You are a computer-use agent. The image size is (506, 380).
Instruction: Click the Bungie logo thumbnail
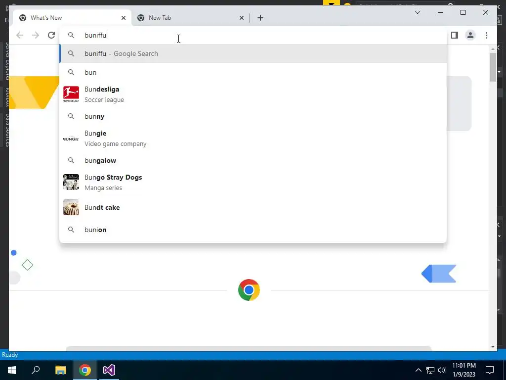pyautogui.click(x=71, y=139)
